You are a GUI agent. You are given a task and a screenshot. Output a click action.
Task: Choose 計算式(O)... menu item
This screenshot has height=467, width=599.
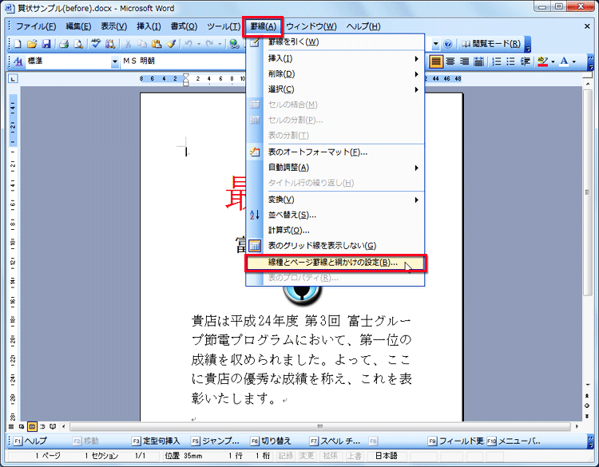pyautogui.click(x=335, y=230)
